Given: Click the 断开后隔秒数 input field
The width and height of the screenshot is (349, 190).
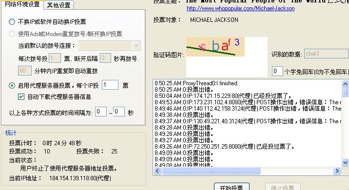Looking at the screenshot, I should pos(105,58).
